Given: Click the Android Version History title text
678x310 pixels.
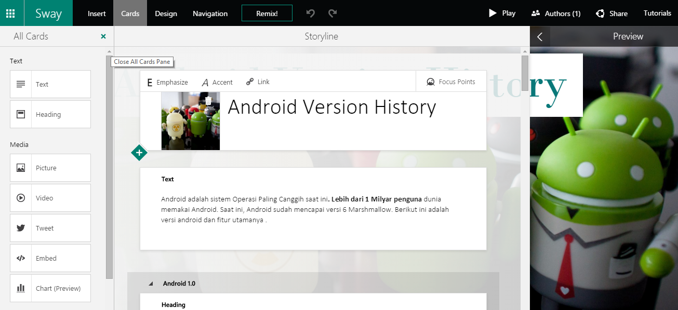Looking at the screenshot, I should pyautogui.click(x=332, y=107).
